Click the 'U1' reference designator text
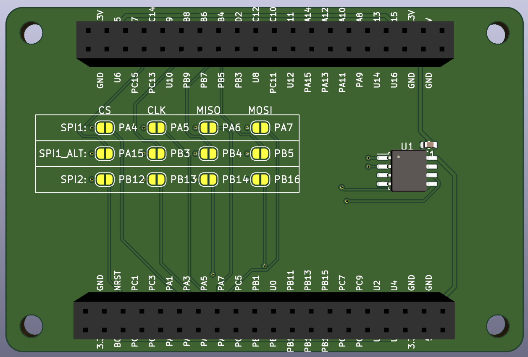Image resolution: width=528 pixels, height=357 pixels. pos(407,146)
